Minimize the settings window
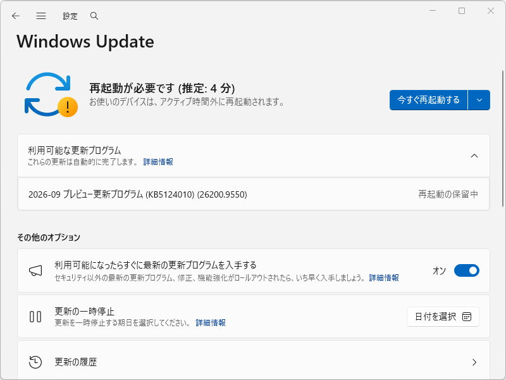This screenshot has width=506, height=380. click(433, 11)
